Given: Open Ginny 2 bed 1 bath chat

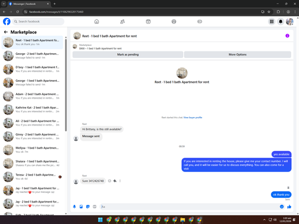Looking at the screenshot, I should (x=32, y=136).
